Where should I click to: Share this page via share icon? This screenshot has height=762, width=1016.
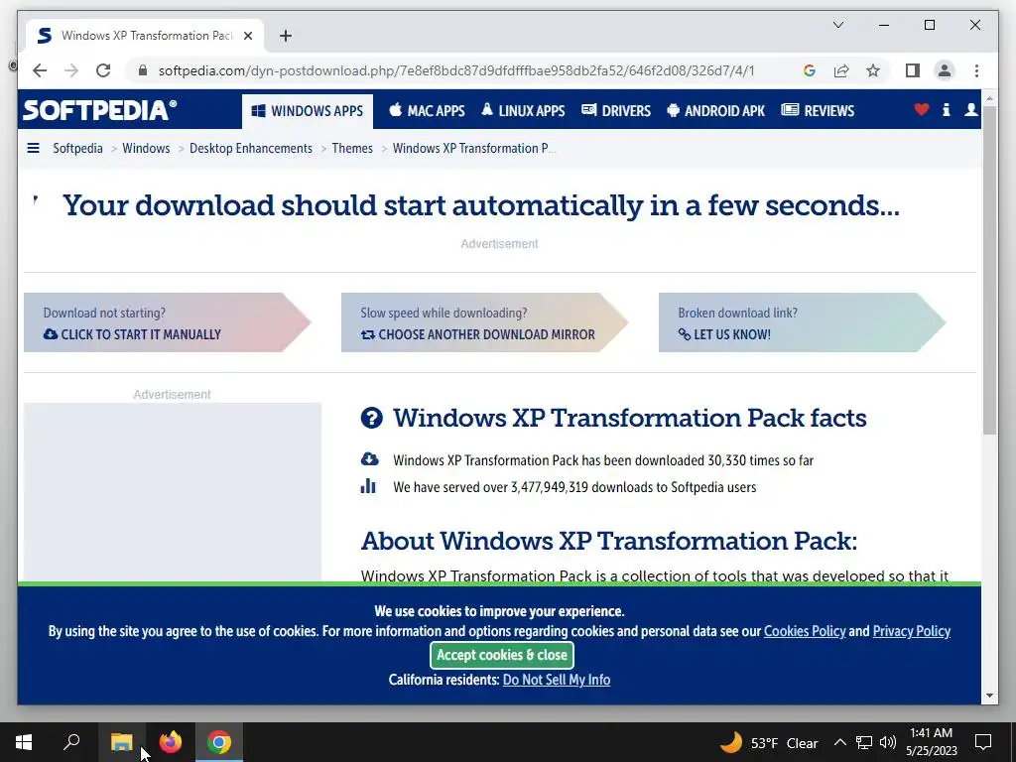coord(841,70)
